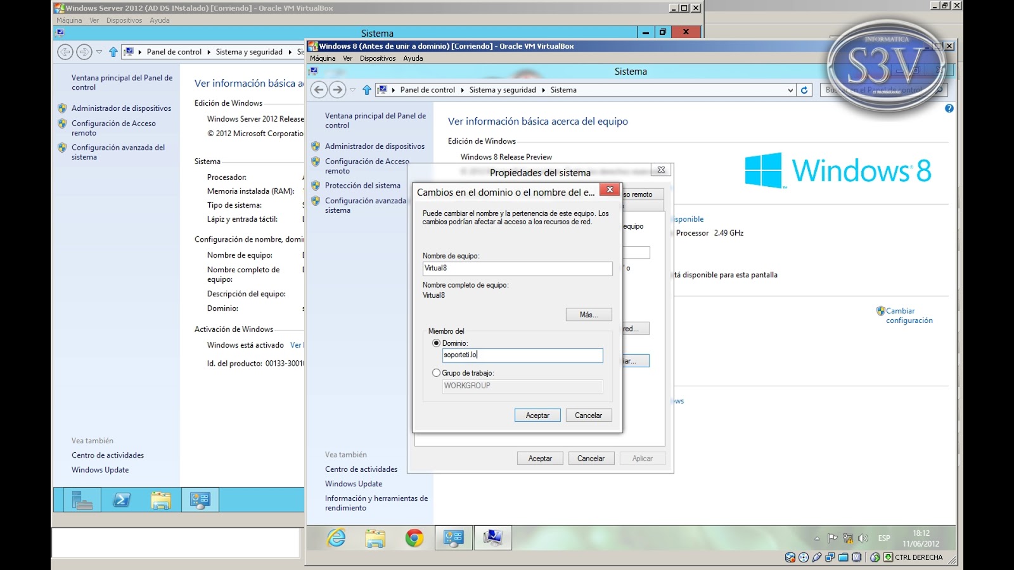Viewport: 1014px width, 570px height.
Task: Go back in Server 2012 Sistema window
Action: (x=65, y=52)
